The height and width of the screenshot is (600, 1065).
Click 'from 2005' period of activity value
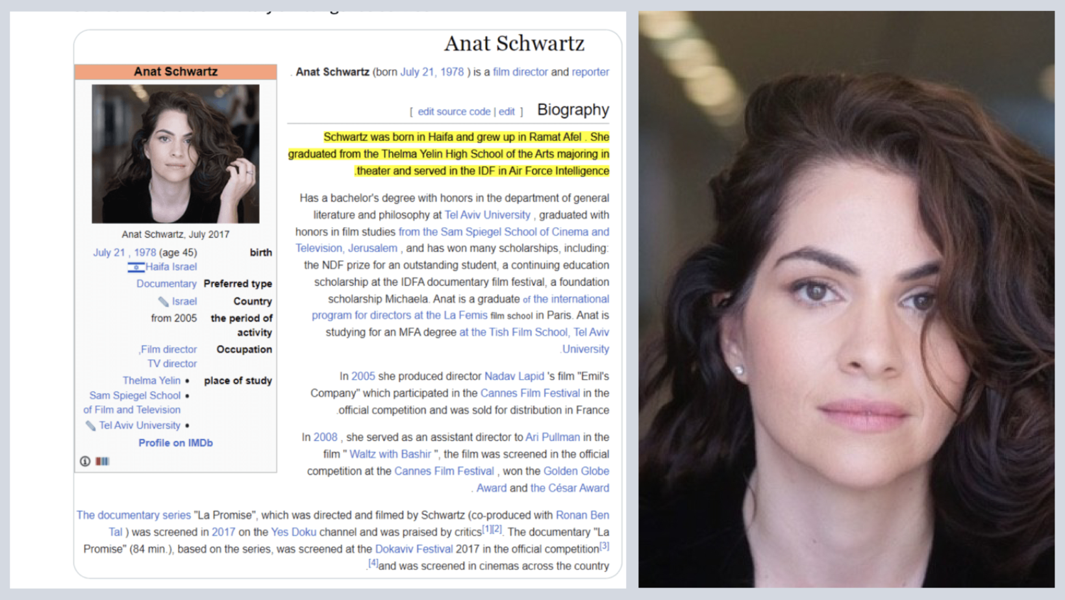pyautogui.click(x=173, y=318)
